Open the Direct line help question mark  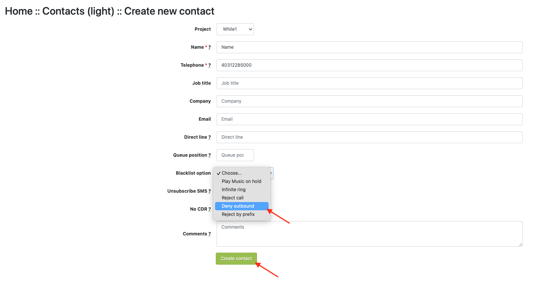pyautogui.click(x=209, y=138)
